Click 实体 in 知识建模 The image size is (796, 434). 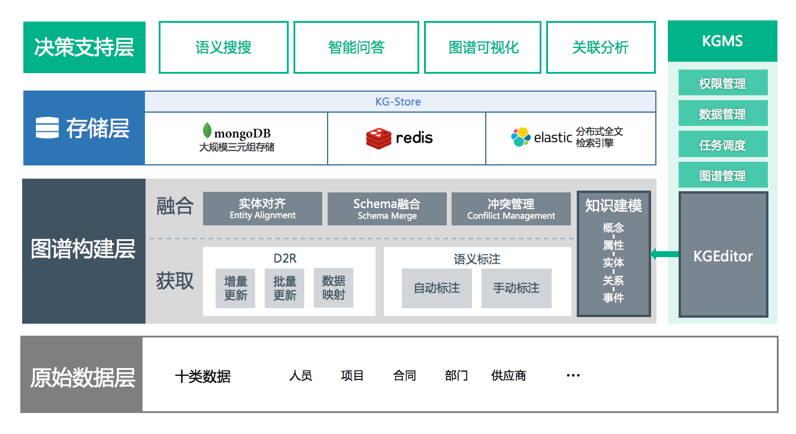(x=614, y=263)
